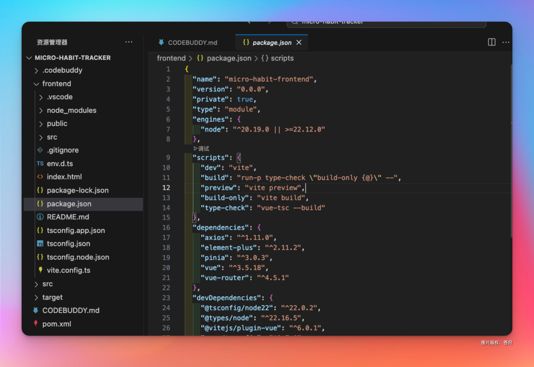Viewport: 534px width, 367px height.
Task: Click the "engines" key on line 6
Action: tap(211, 119)
